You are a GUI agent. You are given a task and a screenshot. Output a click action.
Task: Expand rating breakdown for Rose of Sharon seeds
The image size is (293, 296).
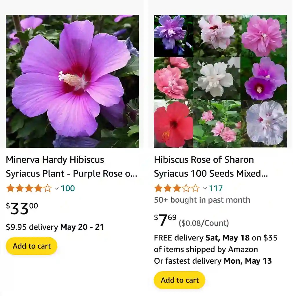click(205, 188)
